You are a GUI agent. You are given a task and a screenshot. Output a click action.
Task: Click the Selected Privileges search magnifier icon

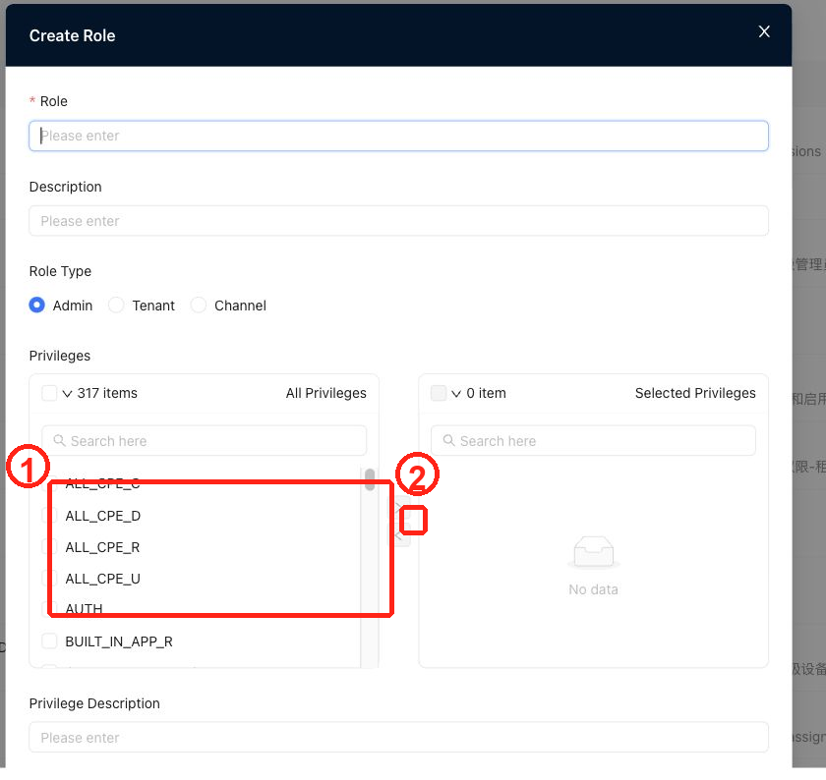pos(448,440)
